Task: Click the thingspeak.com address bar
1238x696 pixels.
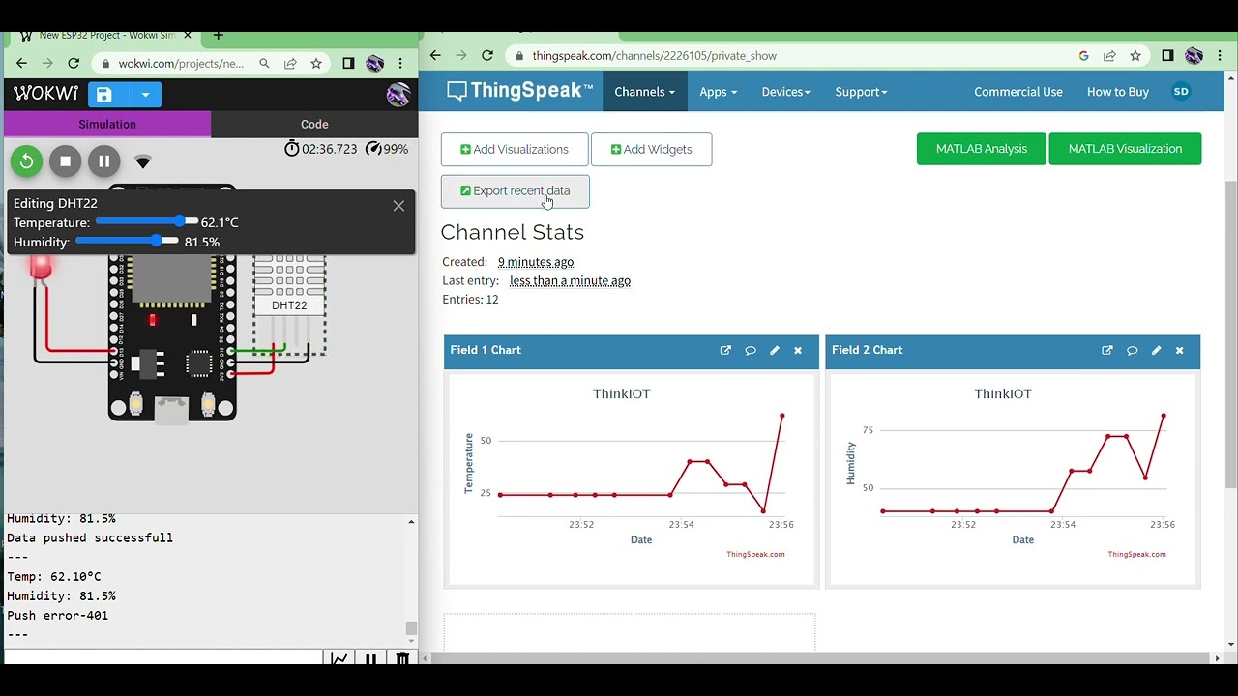Action: tap(654, 56)
